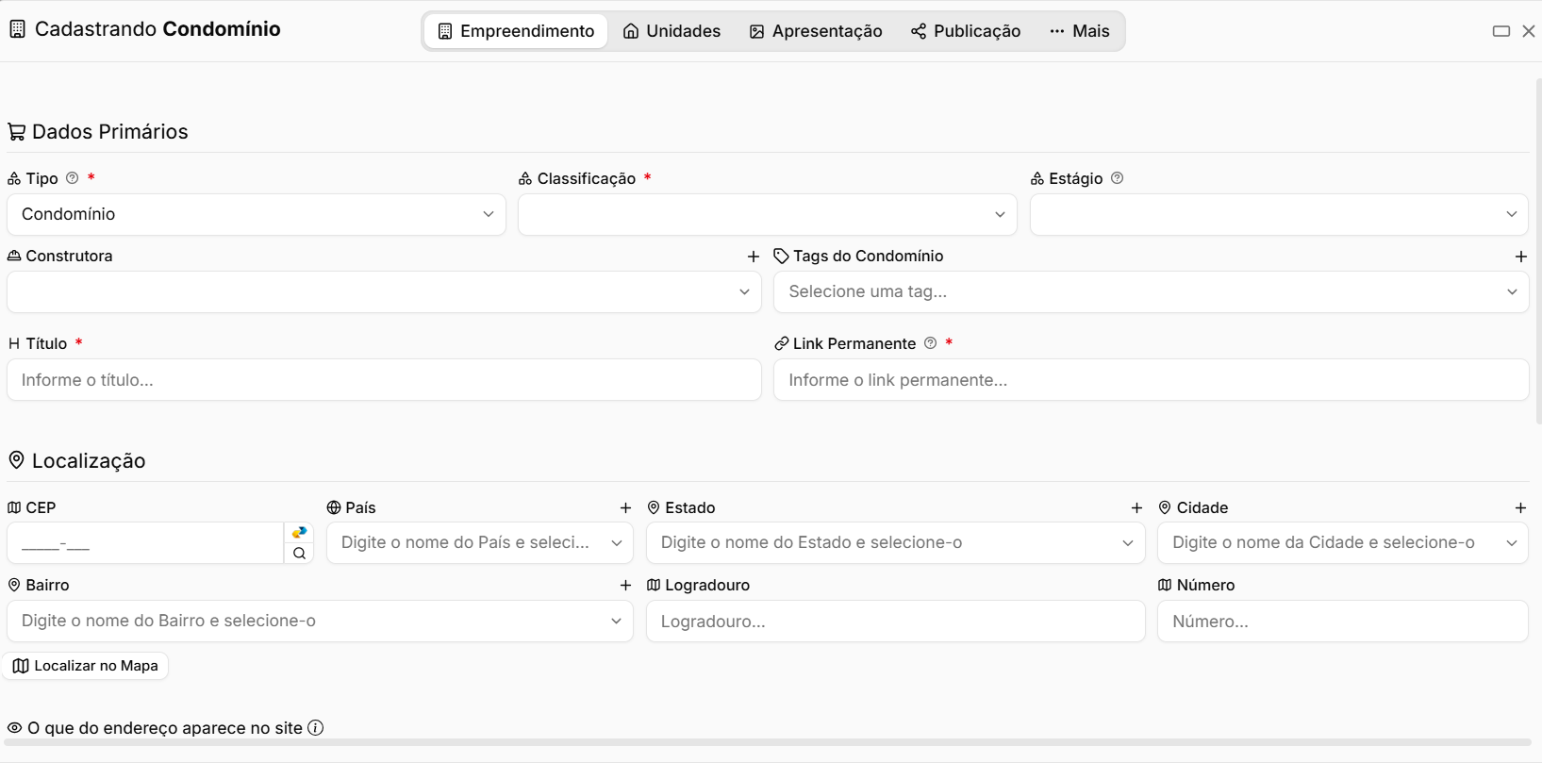This screenshot has width=1542, height=763.
Task: Click the 'O que do endereço aparece no site' text
Action: [x=165, y=728]
